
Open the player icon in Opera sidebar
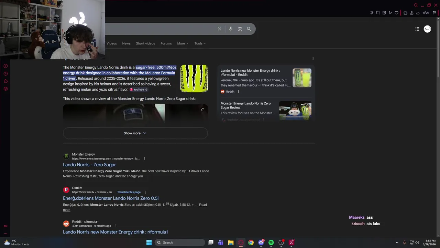[5, 66]
